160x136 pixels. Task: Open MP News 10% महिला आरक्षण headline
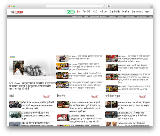pos(134,59)
